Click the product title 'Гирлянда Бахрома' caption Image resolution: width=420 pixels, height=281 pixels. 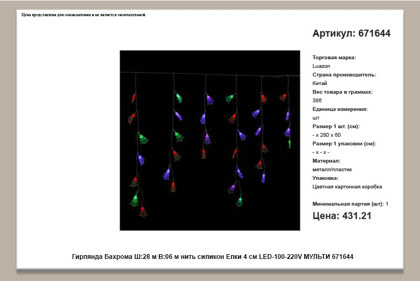click(x=213, y=257)
